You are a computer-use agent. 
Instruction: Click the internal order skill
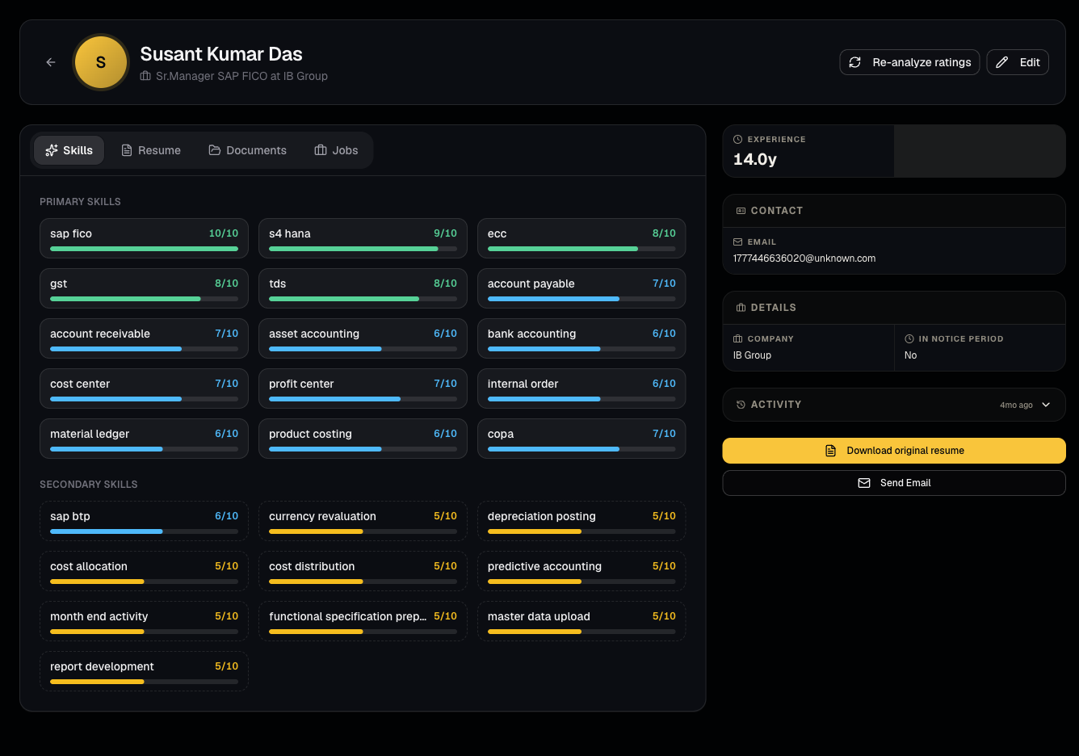coord(581,388)
